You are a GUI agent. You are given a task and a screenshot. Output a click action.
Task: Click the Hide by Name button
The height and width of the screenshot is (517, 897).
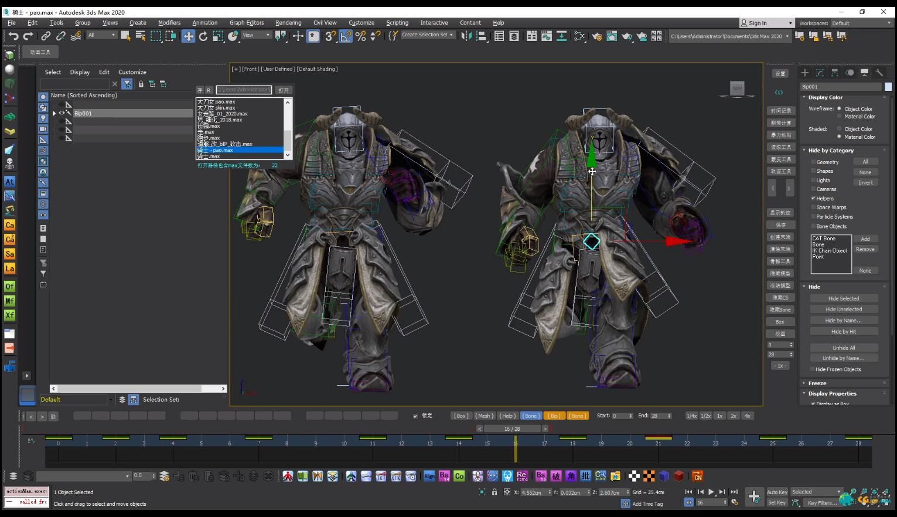844,321
